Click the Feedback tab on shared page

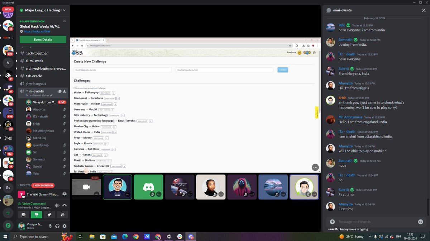[317, 113]
